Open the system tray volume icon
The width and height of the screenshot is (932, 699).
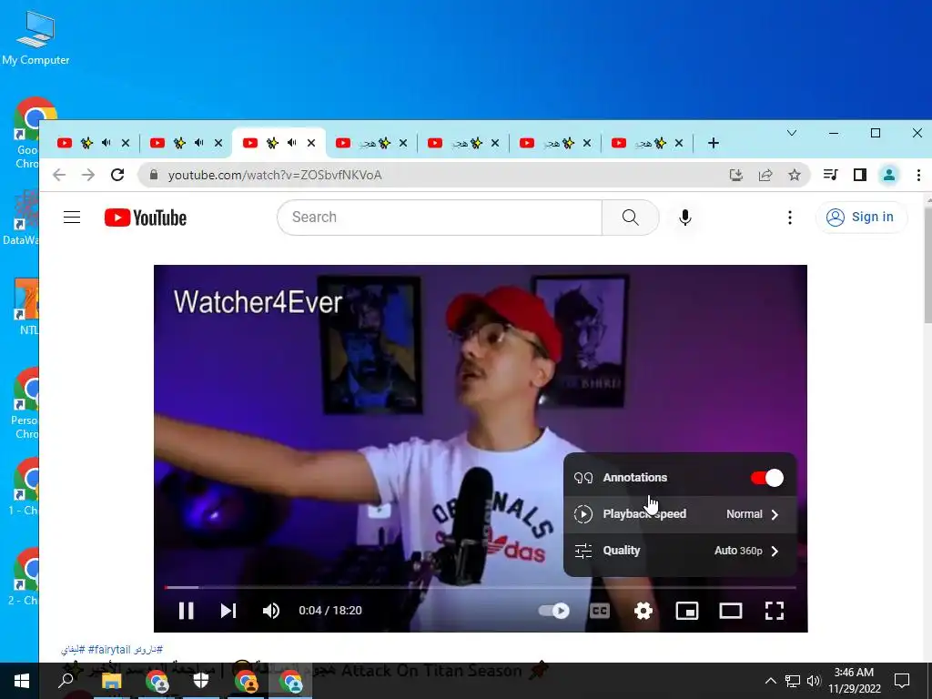(813, 681)
